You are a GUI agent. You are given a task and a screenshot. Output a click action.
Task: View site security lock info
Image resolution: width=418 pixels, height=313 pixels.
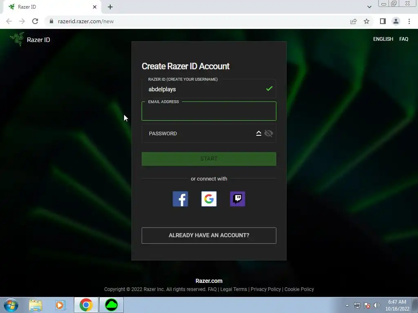pyautogui.click(x=51, y=21)
